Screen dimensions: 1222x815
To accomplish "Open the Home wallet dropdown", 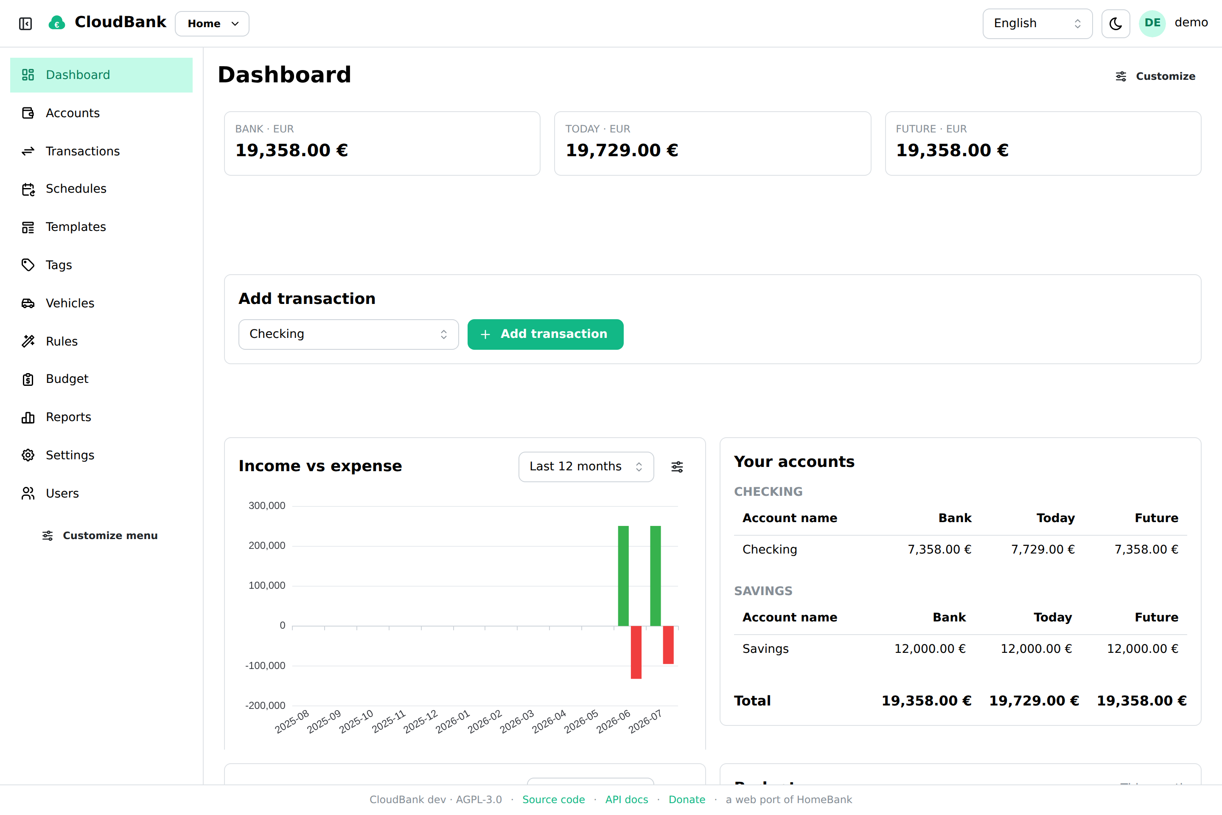I will (x=212, y=23).
